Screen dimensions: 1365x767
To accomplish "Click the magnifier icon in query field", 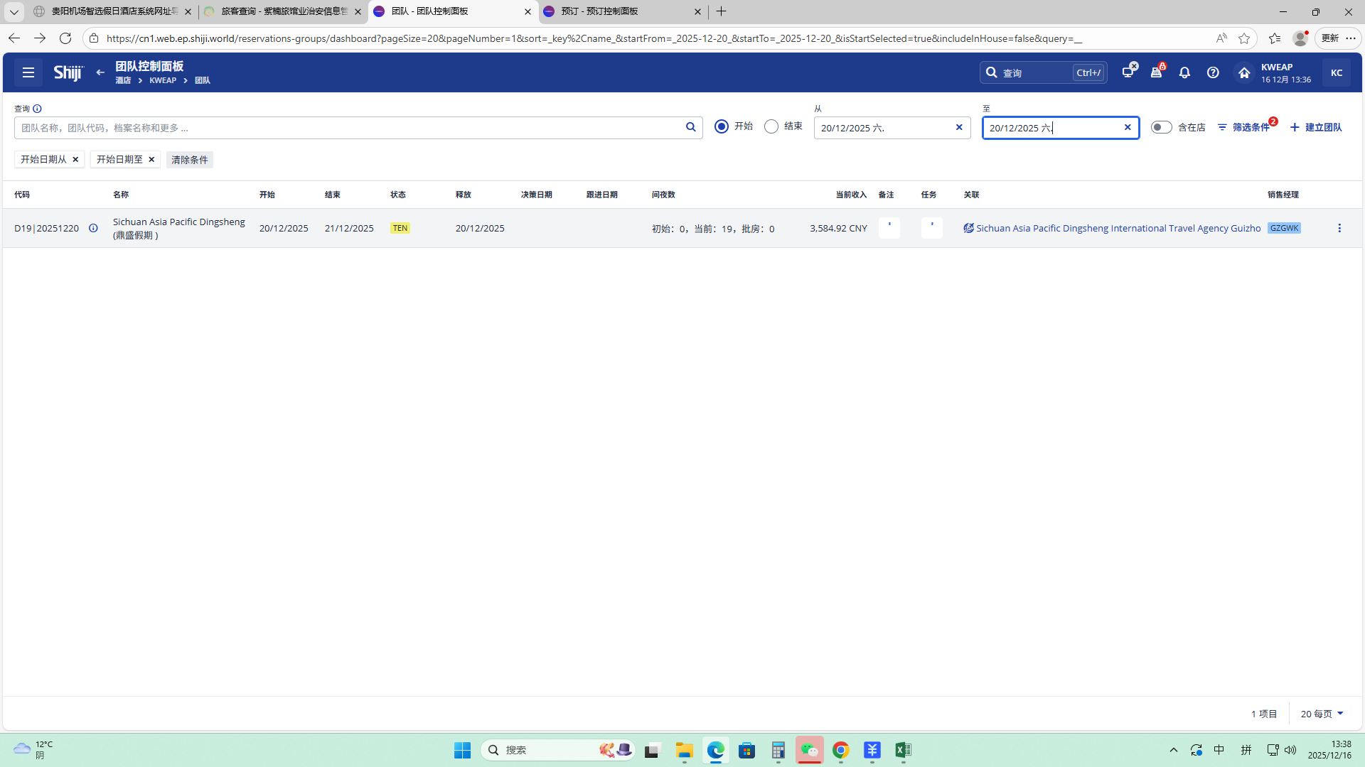I will (x=690, y=127).
